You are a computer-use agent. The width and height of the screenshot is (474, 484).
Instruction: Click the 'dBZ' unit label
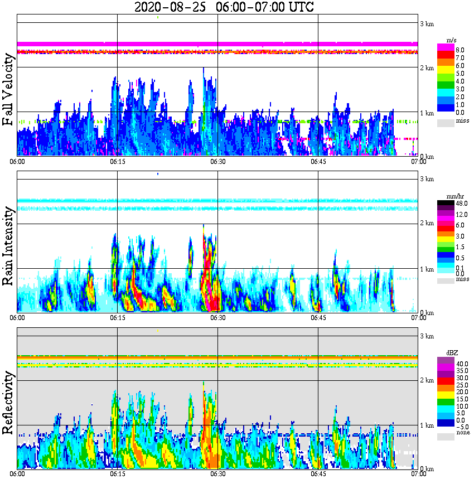[452, 353]
